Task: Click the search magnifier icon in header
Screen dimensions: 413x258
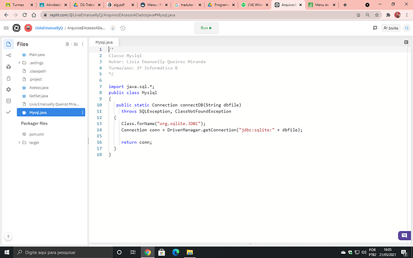Action: coord(406,28)
